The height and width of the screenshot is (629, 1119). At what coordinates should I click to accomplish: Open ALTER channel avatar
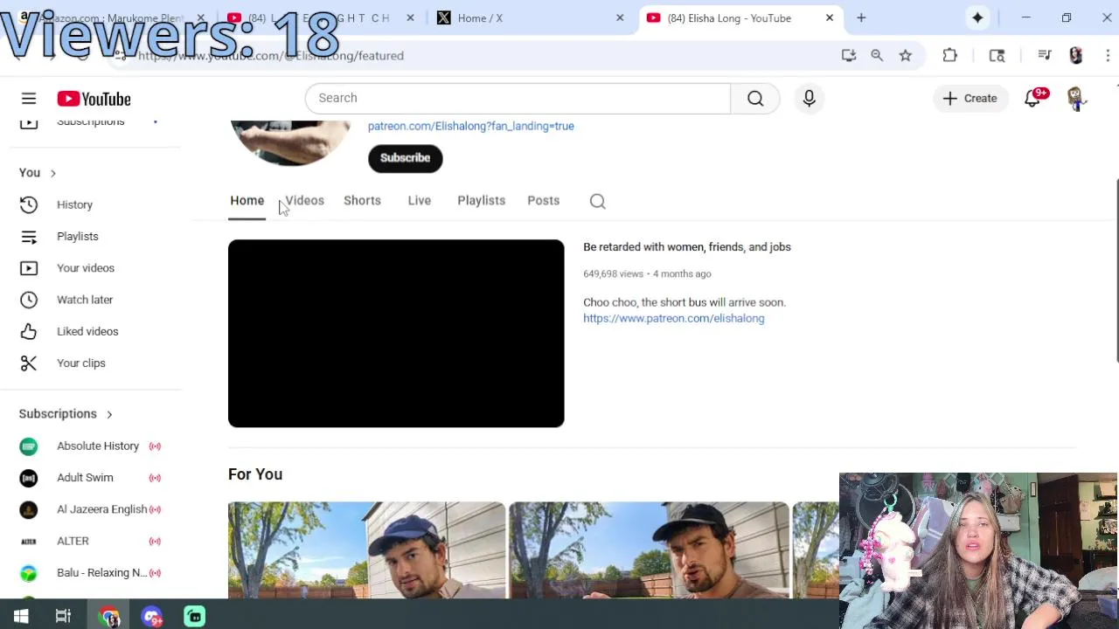pos(29,541)
